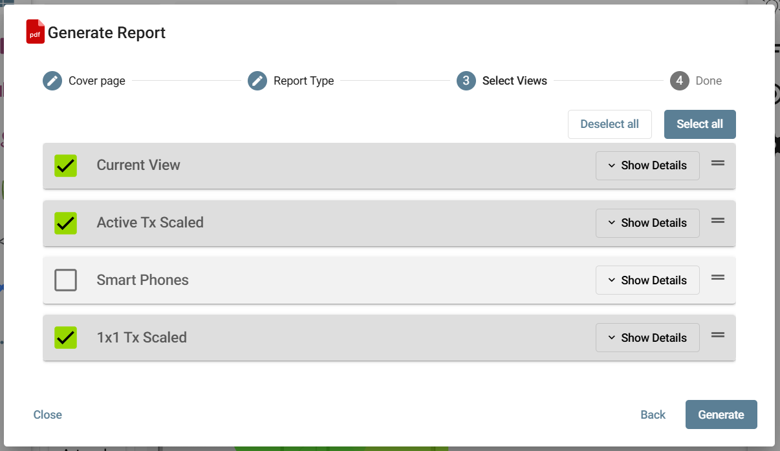Generate the PDF report

(x=721, y=415)
